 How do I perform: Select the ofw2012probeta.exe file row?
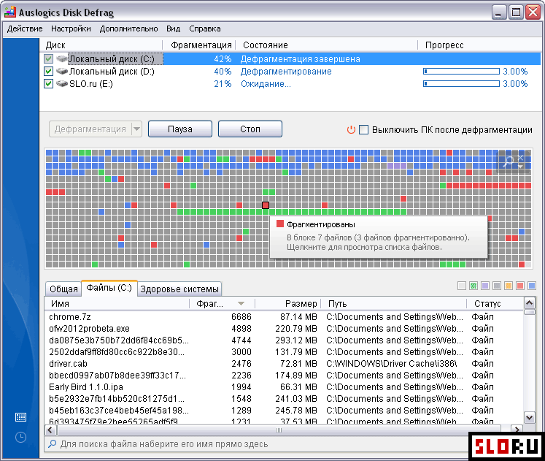tap(285, 329)
